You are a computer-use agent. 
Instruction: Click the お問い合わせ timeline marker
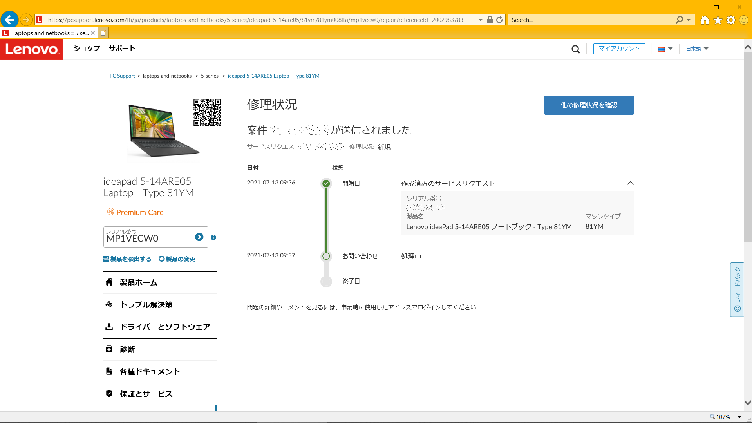[x=326, y=256]
